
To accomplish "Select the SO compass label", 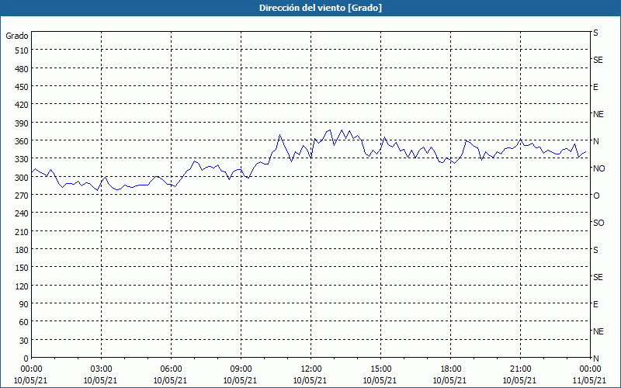I will [598, 223].
